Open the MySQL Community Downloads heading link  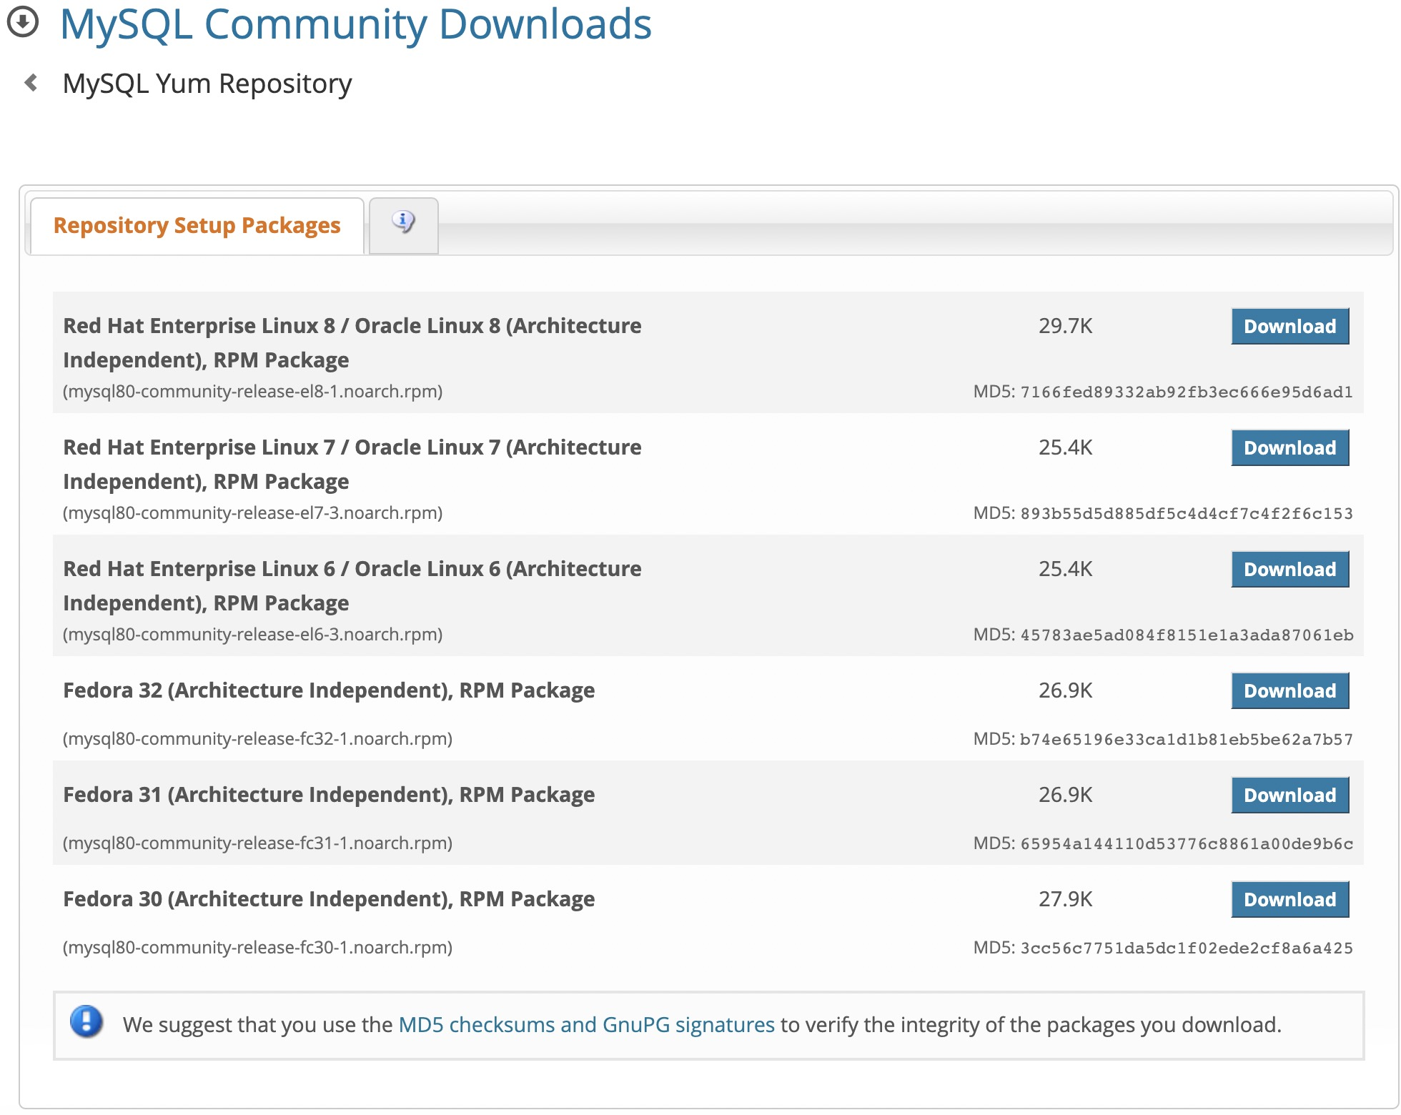[356, 24]
